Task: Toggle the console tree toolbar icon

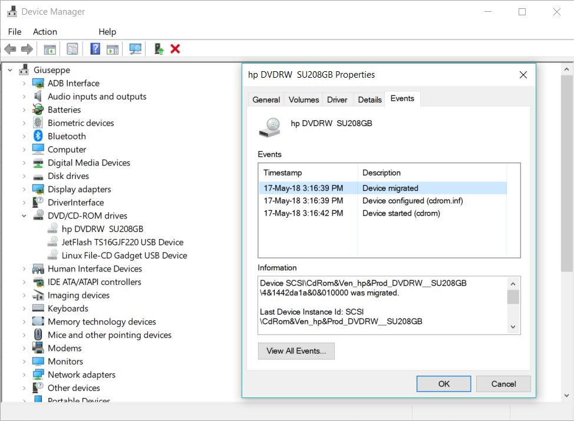Action: (x=49, y=48)
